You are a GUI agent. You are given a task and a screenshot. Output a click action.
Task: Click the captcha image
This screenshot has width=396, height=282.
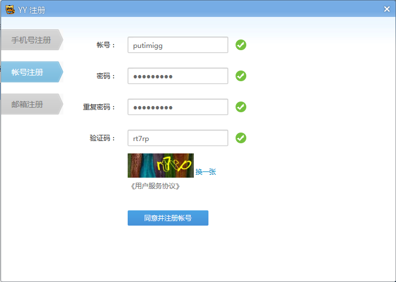[160, 165]
